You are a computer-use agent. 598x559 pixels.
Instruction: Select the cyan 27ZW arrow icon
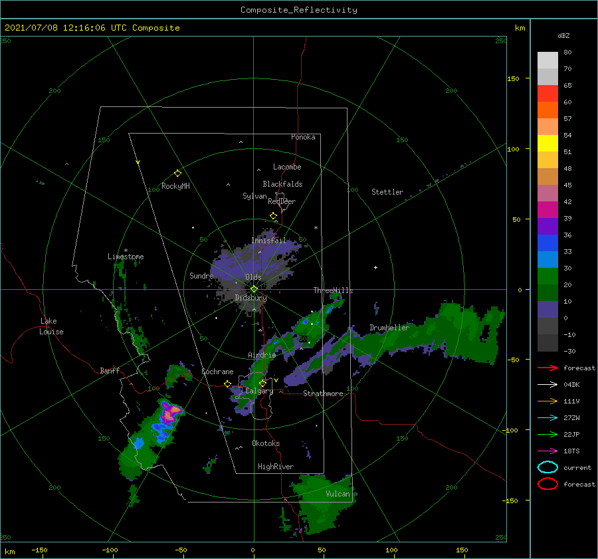click(548, 418)
